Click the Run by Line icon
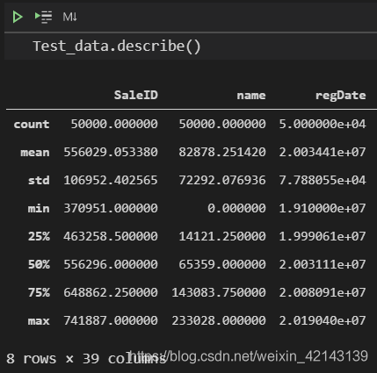 43,17
